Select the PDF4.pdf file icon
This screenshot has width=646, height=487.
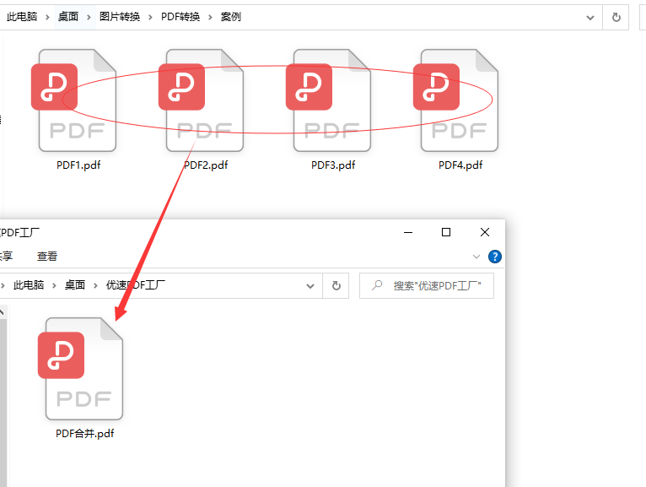click(x=455, y=100)
